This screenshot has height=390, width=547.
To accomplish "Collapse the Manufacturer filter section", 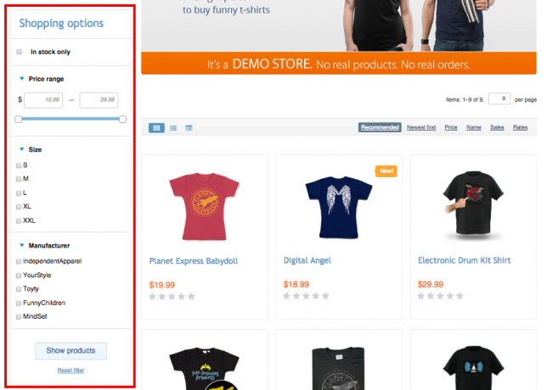I will tap(21, 246).
